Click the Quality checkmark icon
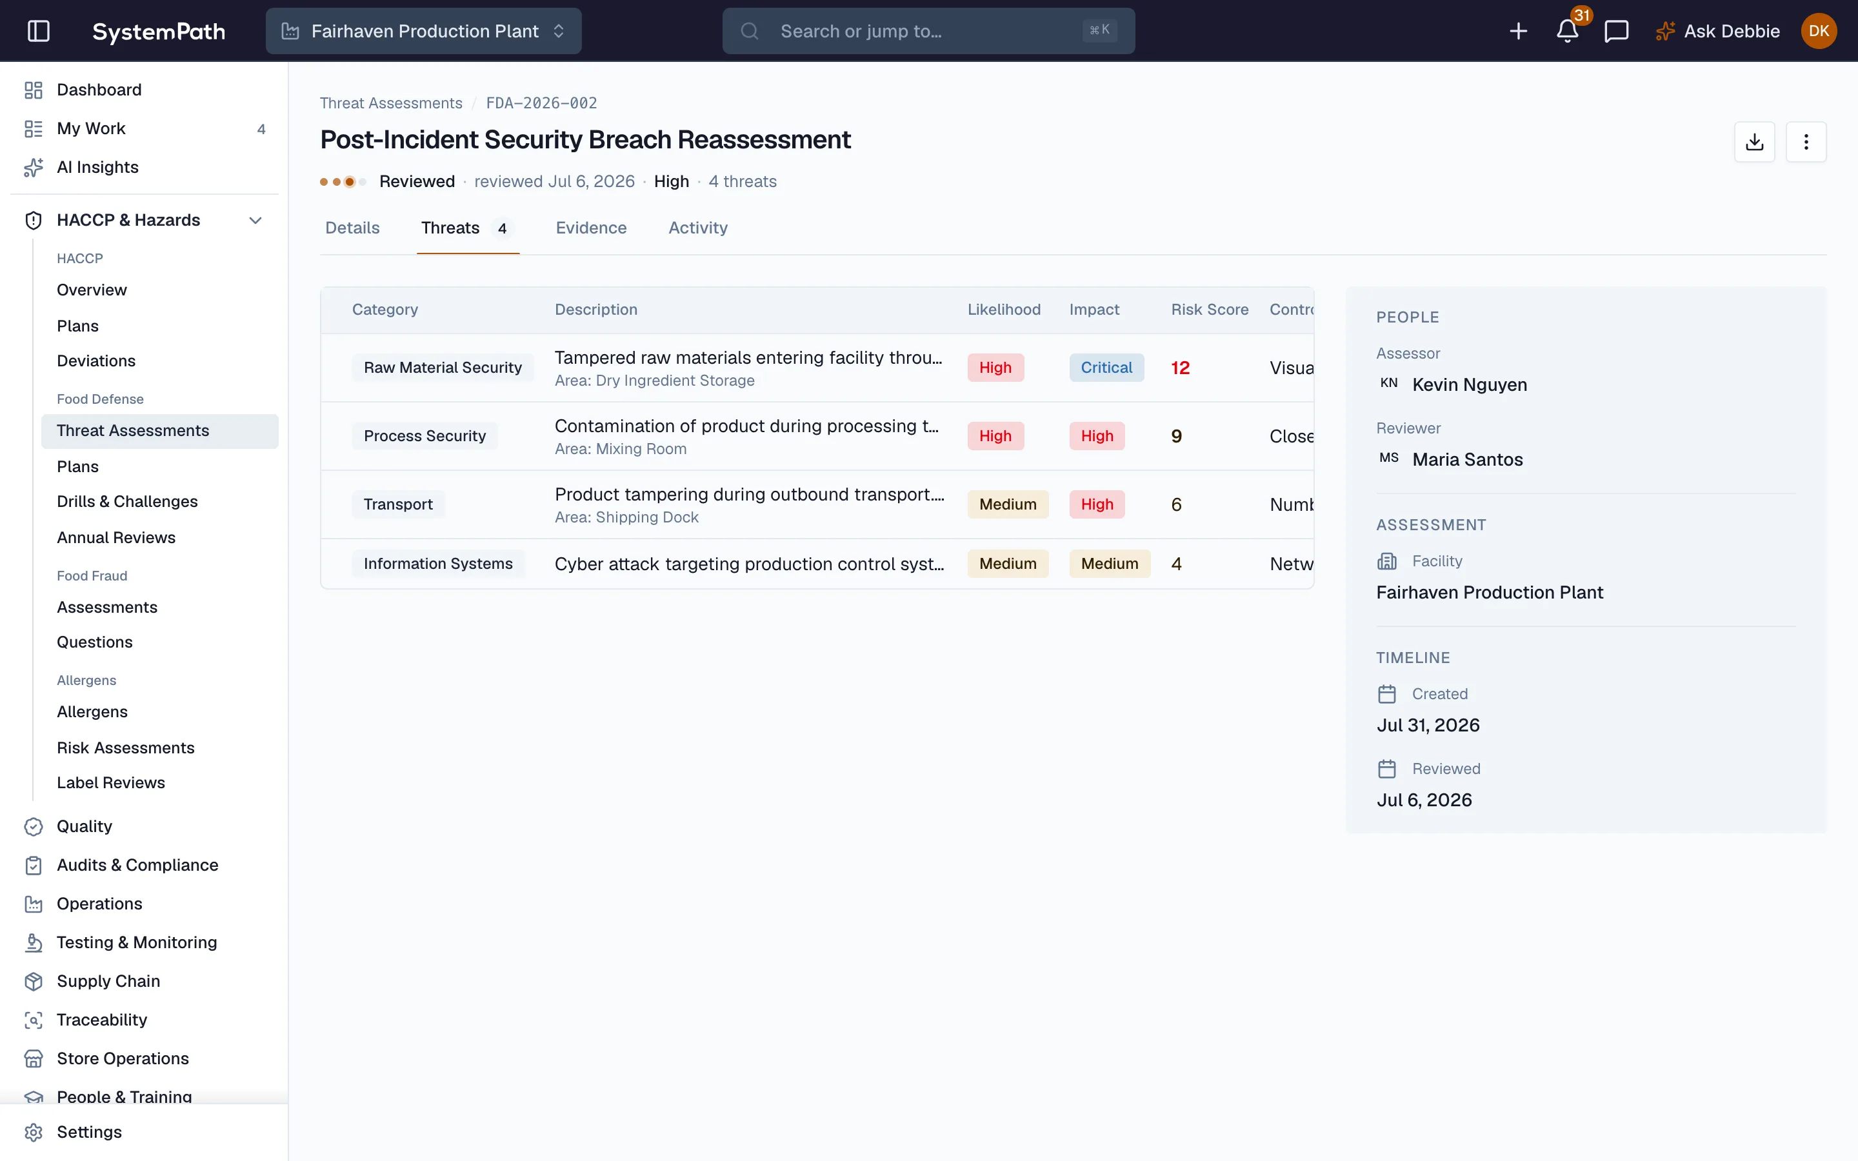1858x1161 pixels. pyautogui.click(x=34, y=826)
